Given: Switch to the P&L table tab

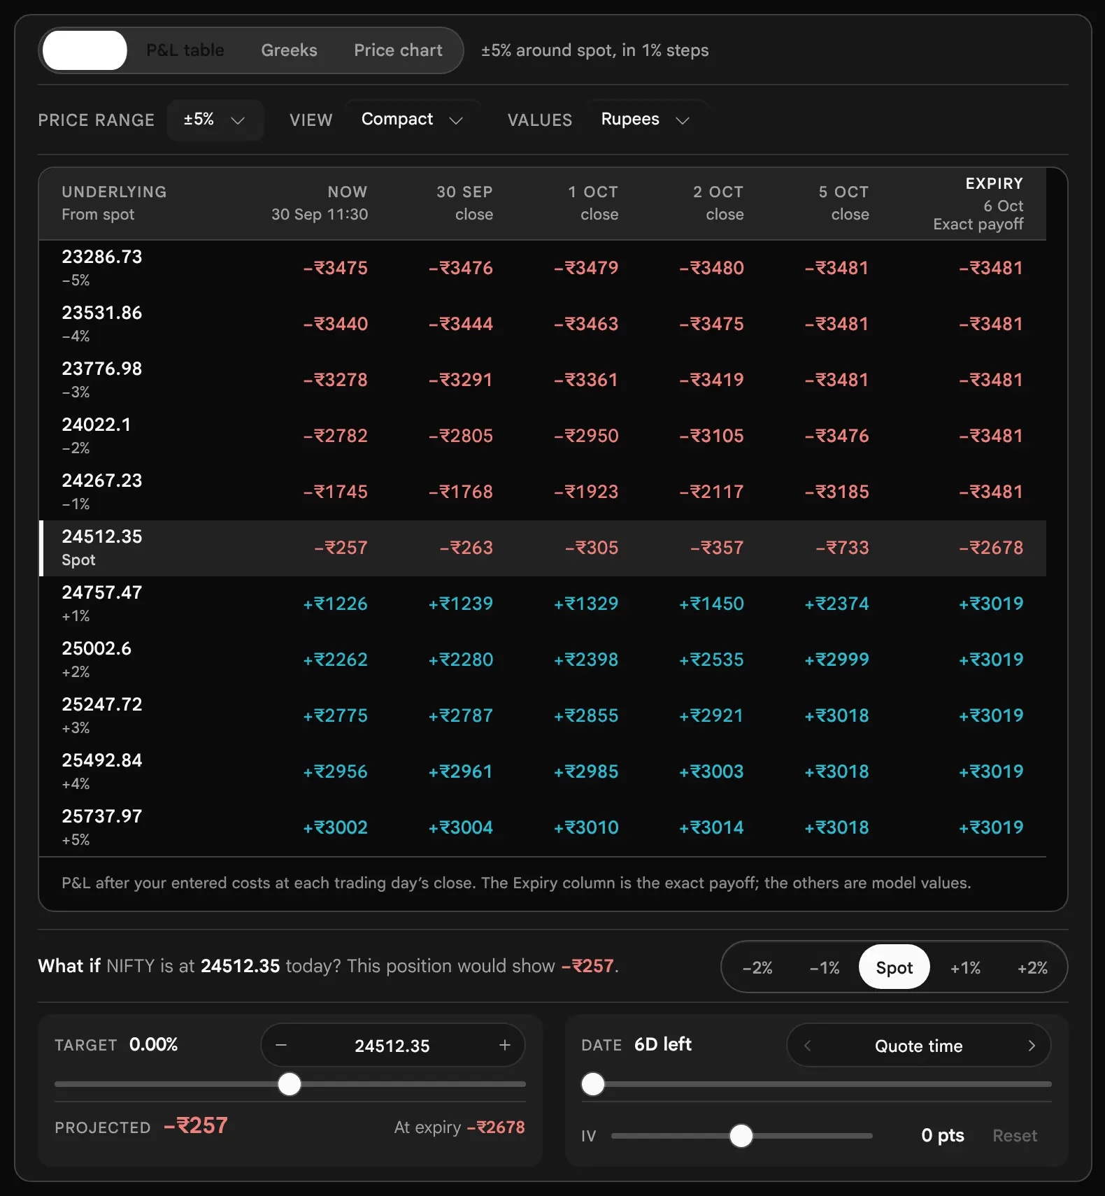Looking at the screenshot, I should (x=185, y=50).
